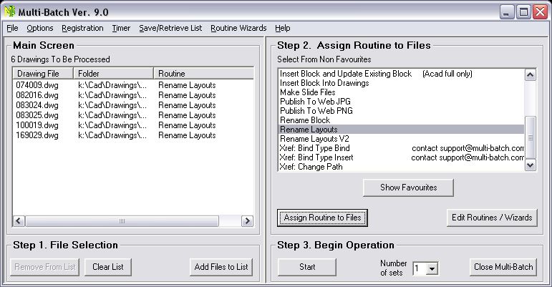This screenshot has width=552, height=287.
Task: Select the Rename Block routine
Action: pos(401,120)
